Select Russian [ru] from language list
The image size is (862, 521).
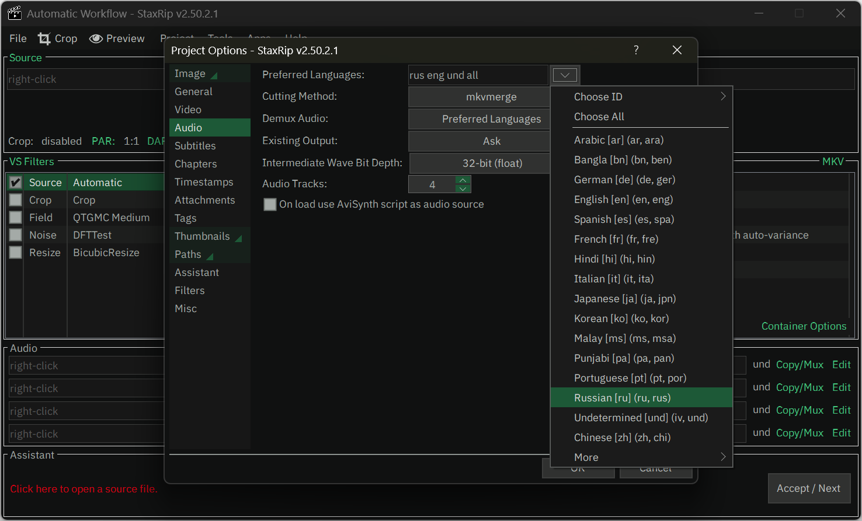point(623,398)
